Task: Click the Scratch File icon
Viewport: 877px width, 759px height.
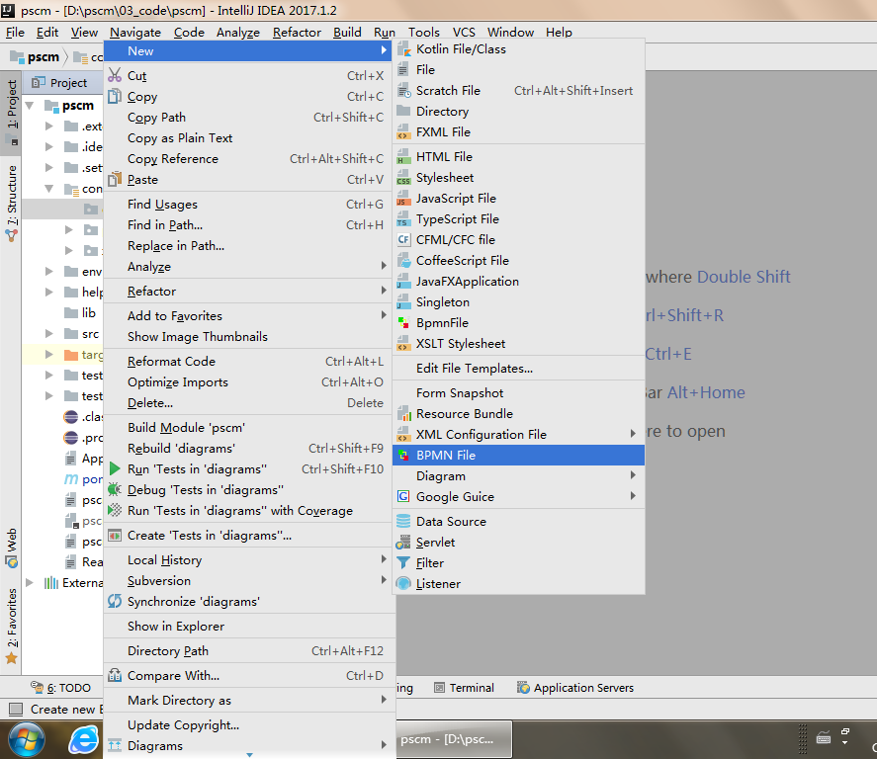Action: 403,91
